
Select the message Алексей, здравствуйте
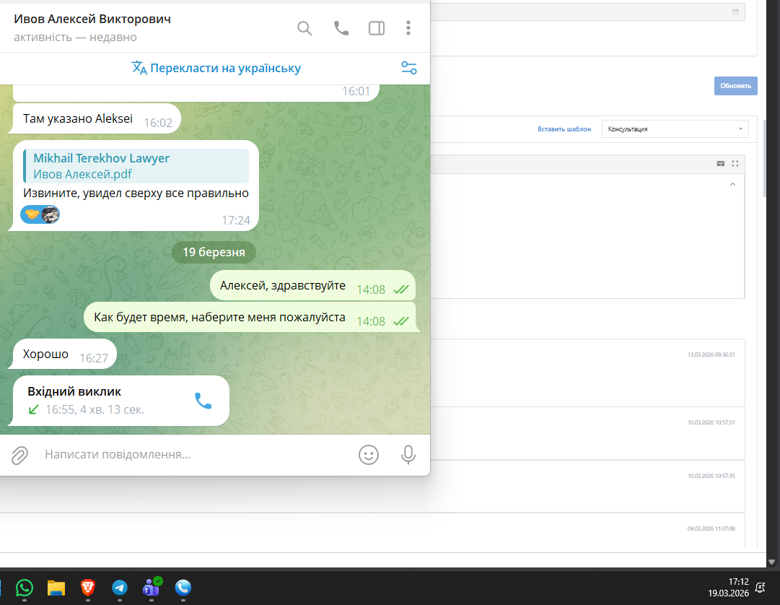pyautogui.click(x=312, y=286)
